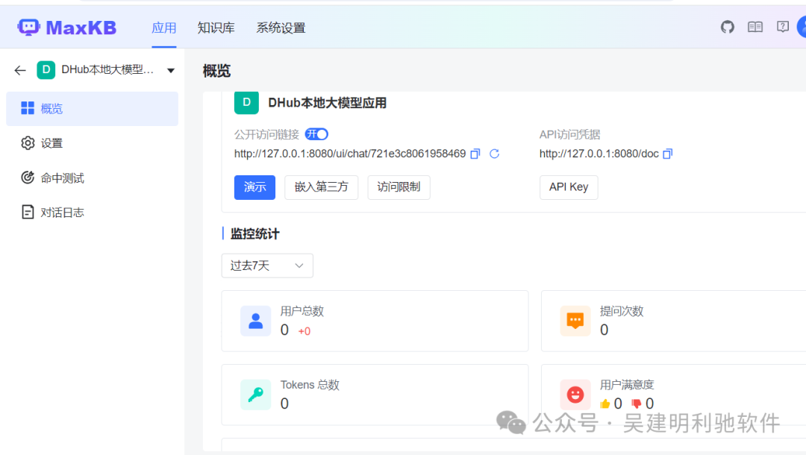Screen dimensions: 806x455
Task: Click the thumbs up icon
Action: click(605, 404)
